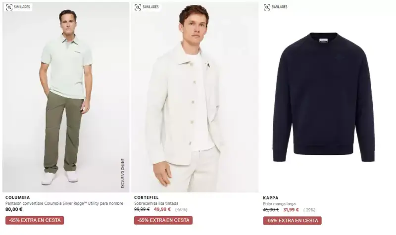Click the CORTEFIEL brand name
Viewport: 396px width, 235px height.
146,197
